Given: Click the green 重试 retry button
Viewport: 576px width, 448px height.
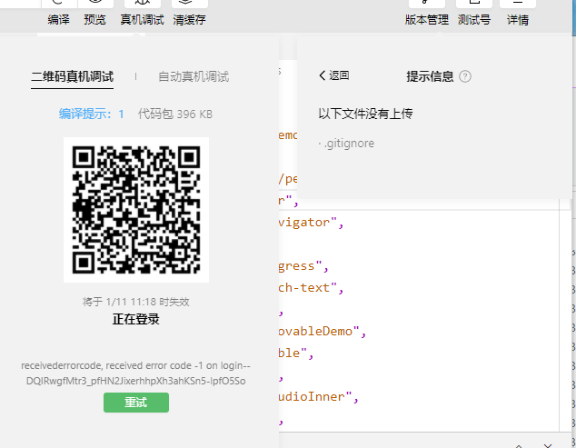Looking at the screenshot, I should tap(136, 403).
